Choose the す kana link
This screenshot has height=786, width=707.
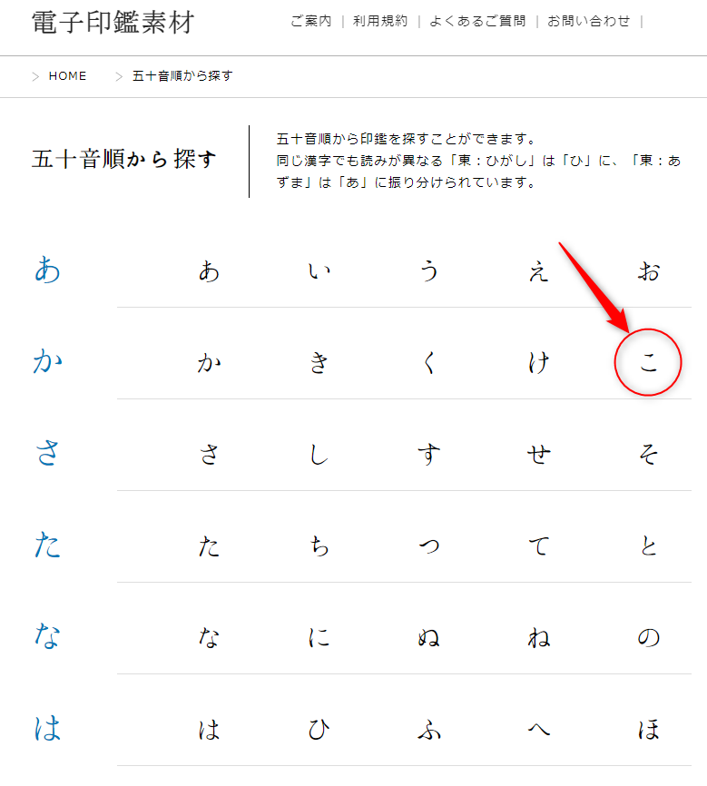pos(429,454)
